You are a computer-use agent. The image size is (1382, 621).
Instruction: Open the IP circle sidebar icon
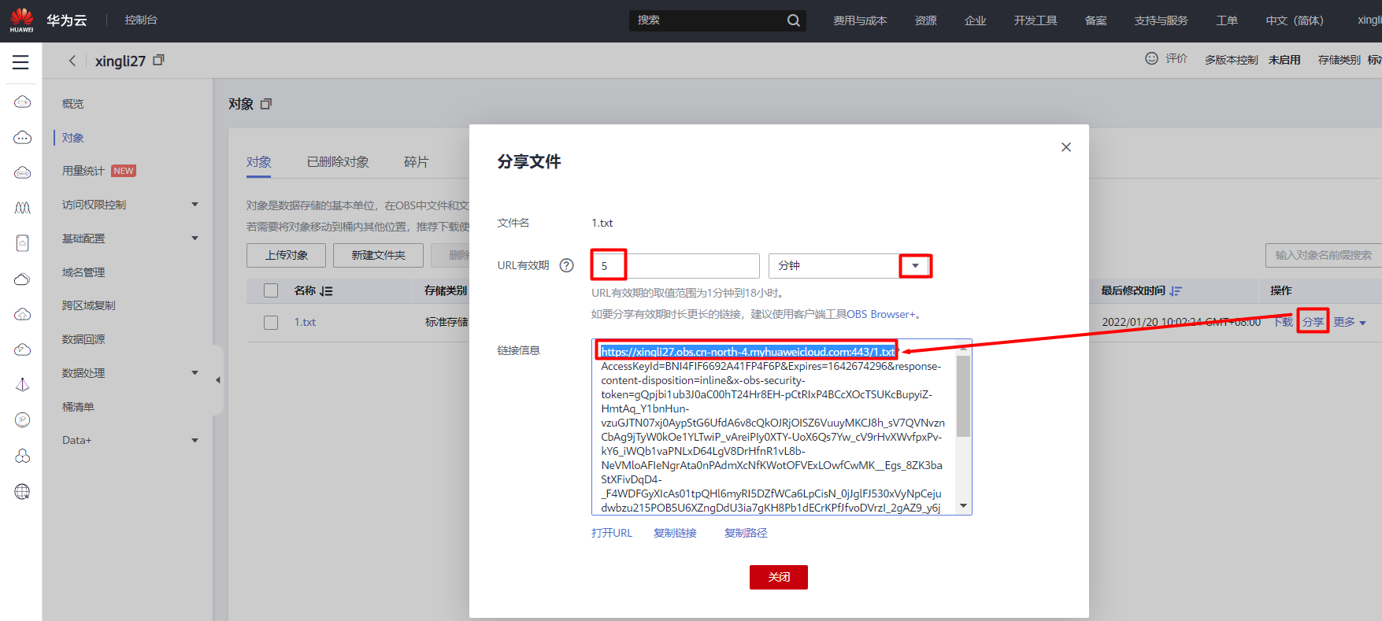(23, 420)
